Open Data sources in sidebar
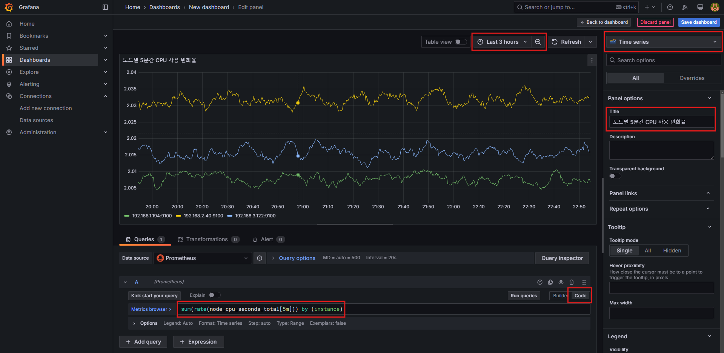The image size is (724, 353). click(x=36, y=120)
